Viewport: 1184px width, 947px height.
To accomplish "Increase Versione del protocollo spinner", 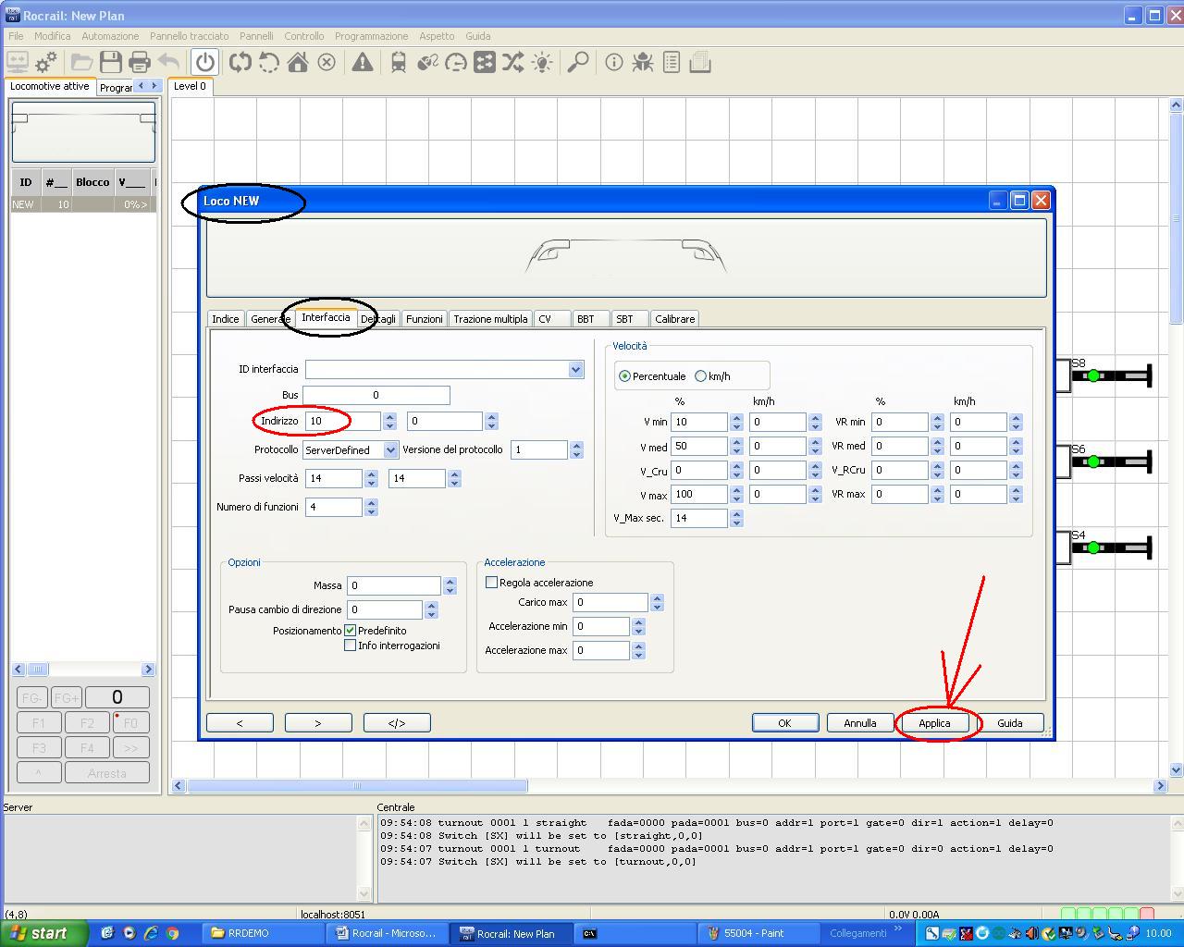I will 576,445.
